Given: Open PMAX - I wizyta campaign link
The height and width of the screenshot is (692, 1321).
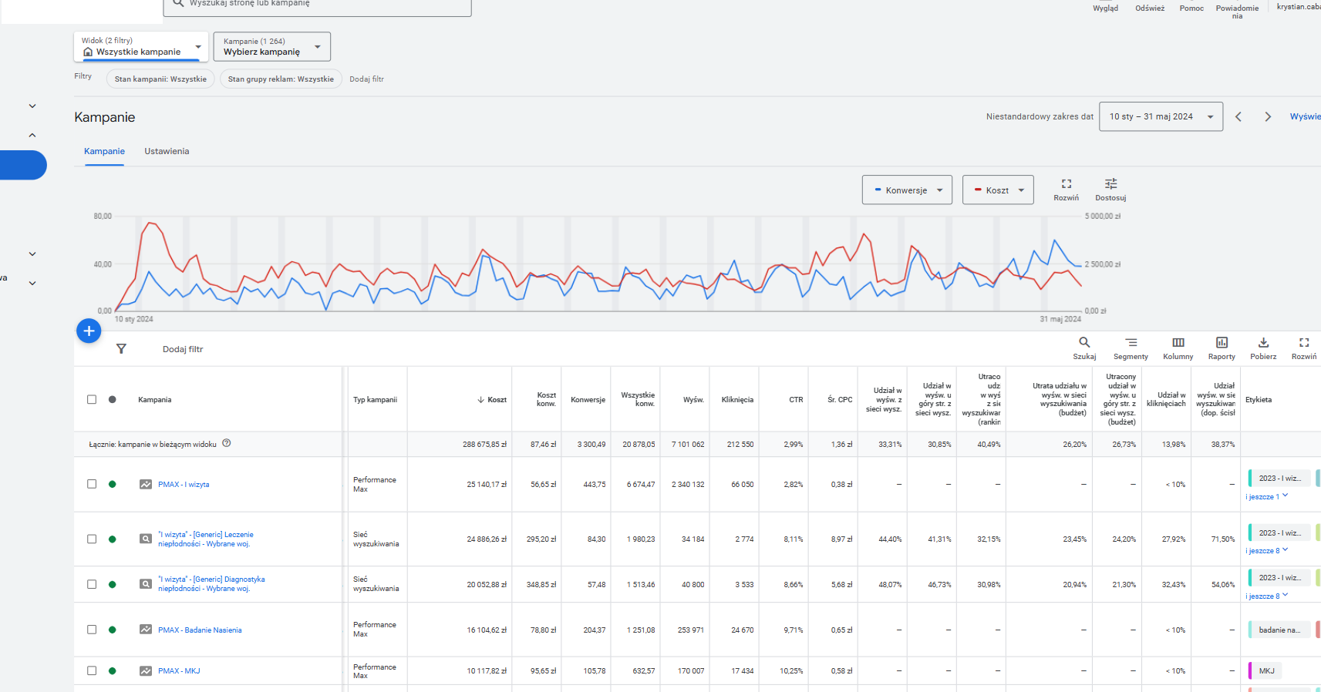Looking at the screenshot, I should coord(184,485).
